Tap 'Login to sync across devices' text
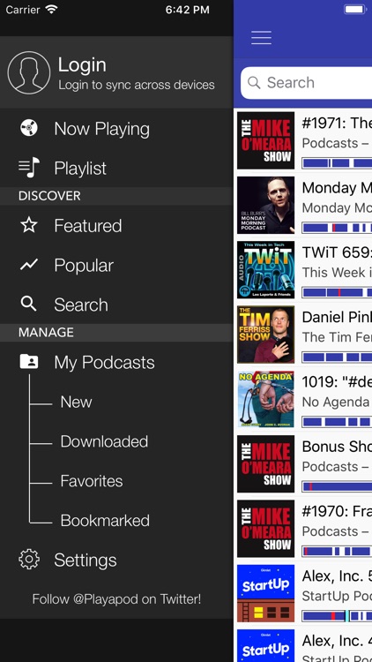Image resolution: width=372 pixels, height=662 pixels. pyautogui.click(x=137, y=85)
